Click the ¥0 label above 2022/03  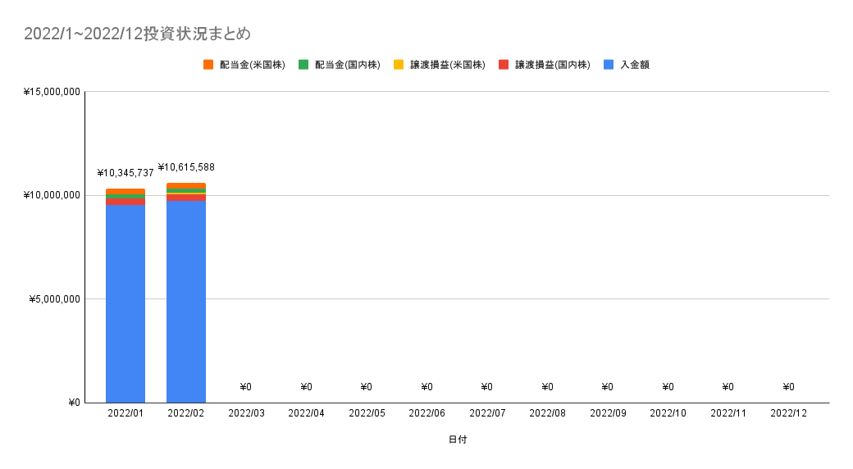(x=246, y=387)
